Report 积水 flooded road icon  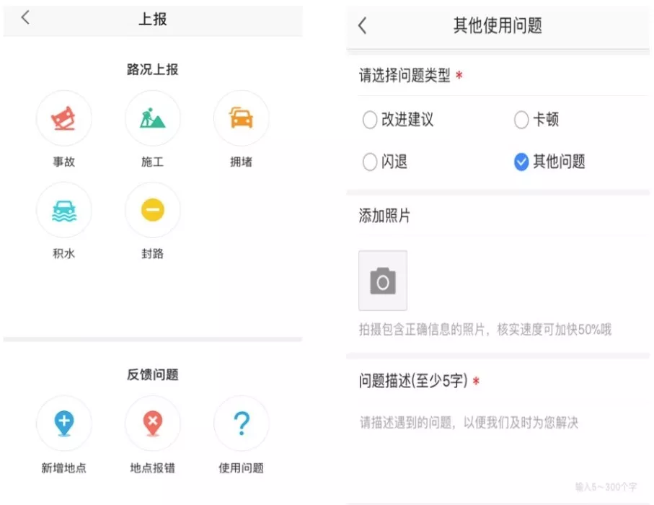pos(64,210)
